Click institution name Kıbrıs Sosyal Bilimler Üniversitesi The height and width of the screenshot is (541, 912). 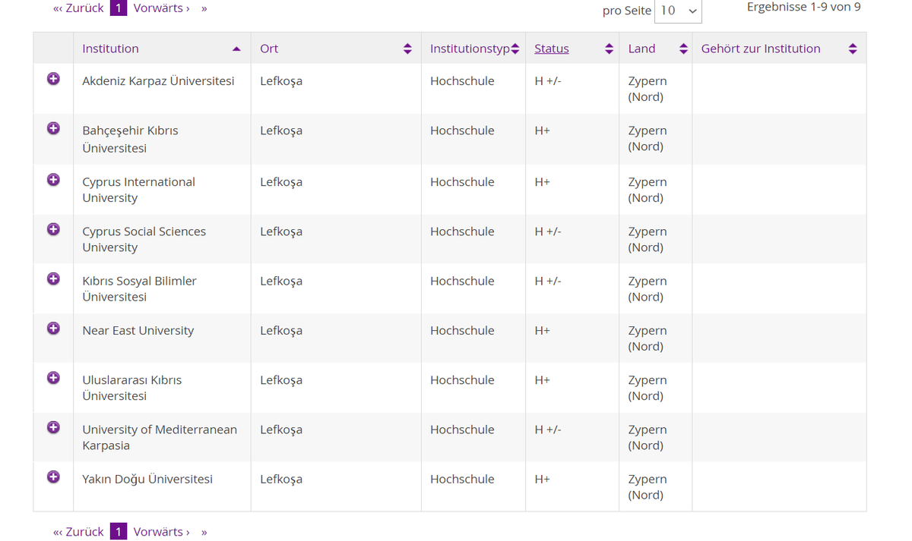[x=139, y=288]
